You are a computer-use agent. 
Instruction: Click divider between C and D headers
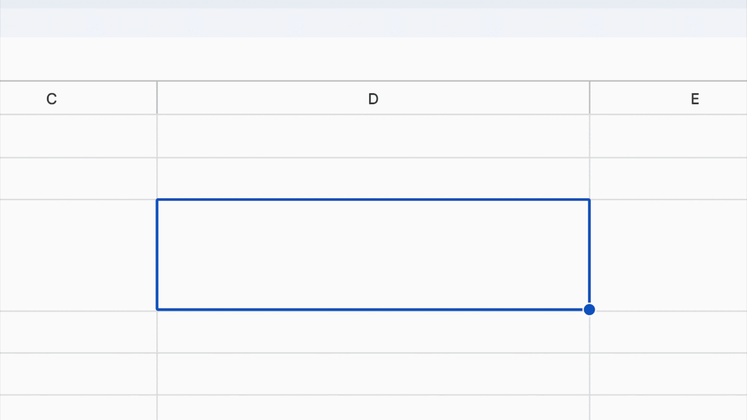point(157,98)
